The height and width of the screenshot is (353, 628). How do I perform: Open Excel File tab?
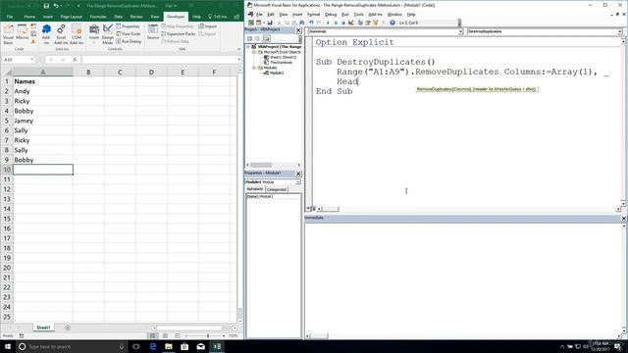click(10, 17)
